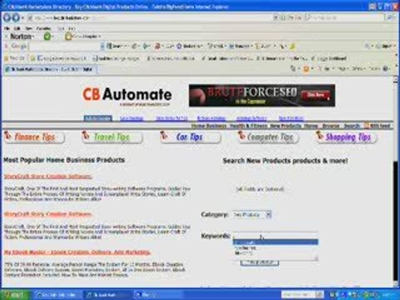Viewport: 400px width, 300px height.
Task: Click the green Norton checkmark icon
Action: tap(47, 37)
